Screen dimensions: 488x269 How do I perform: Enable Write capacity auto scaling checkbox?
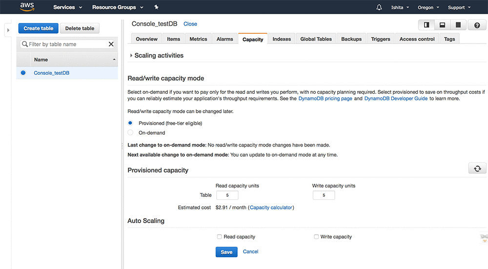coord(316,237)
